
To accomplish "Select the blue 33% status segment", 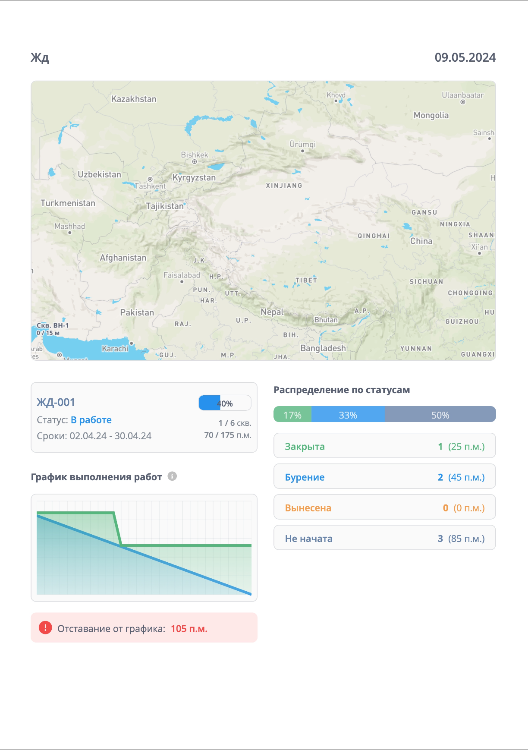I will (348, 415).
